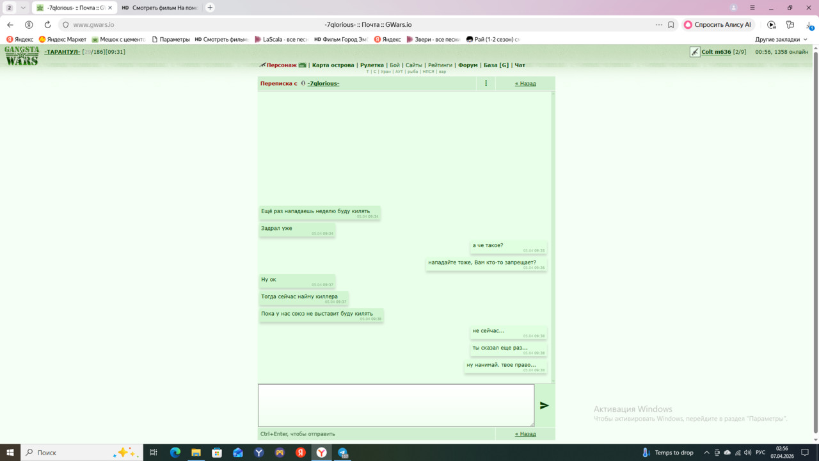Image resolution: width=819 pixels, height=461 pixels.
Task: Click the Colt m636 weapon link
Action: pyautogui.click(x=716, y=52)
